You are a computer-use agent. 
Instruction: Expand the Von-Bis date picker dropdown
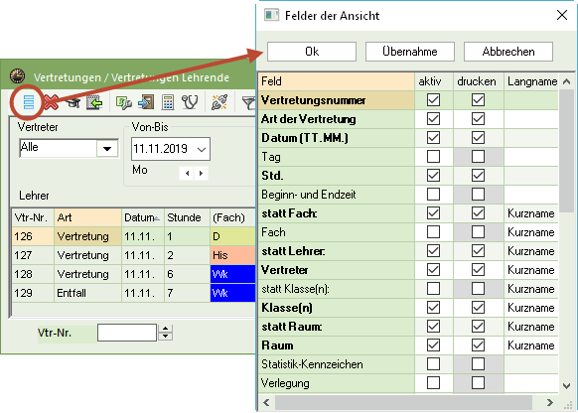pyautogui.click(x=202, y=149)
